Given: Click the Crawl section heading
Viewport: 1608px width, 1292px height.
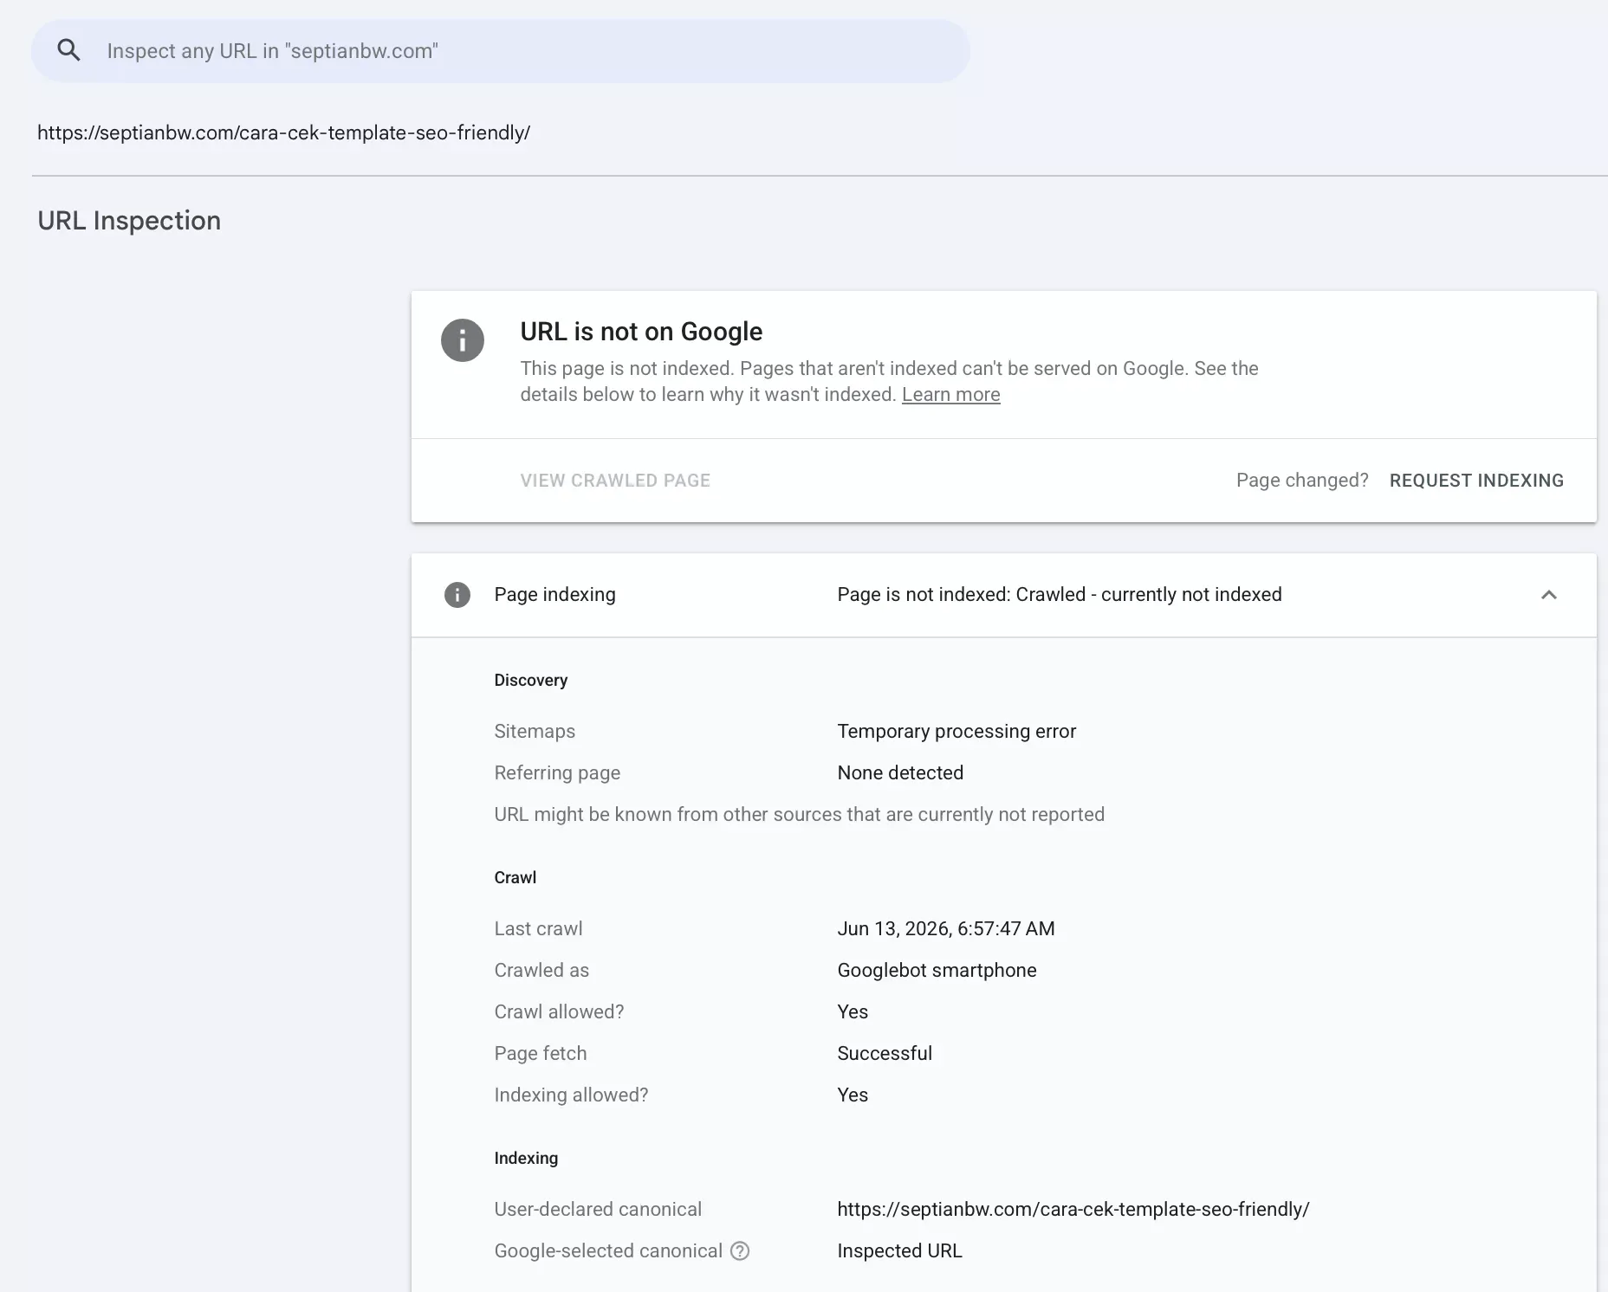Looking at the screenshot, I should [x=515, y=878].
